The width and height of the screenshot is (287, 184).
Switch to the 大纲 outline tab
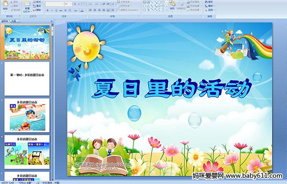(13, 21)
